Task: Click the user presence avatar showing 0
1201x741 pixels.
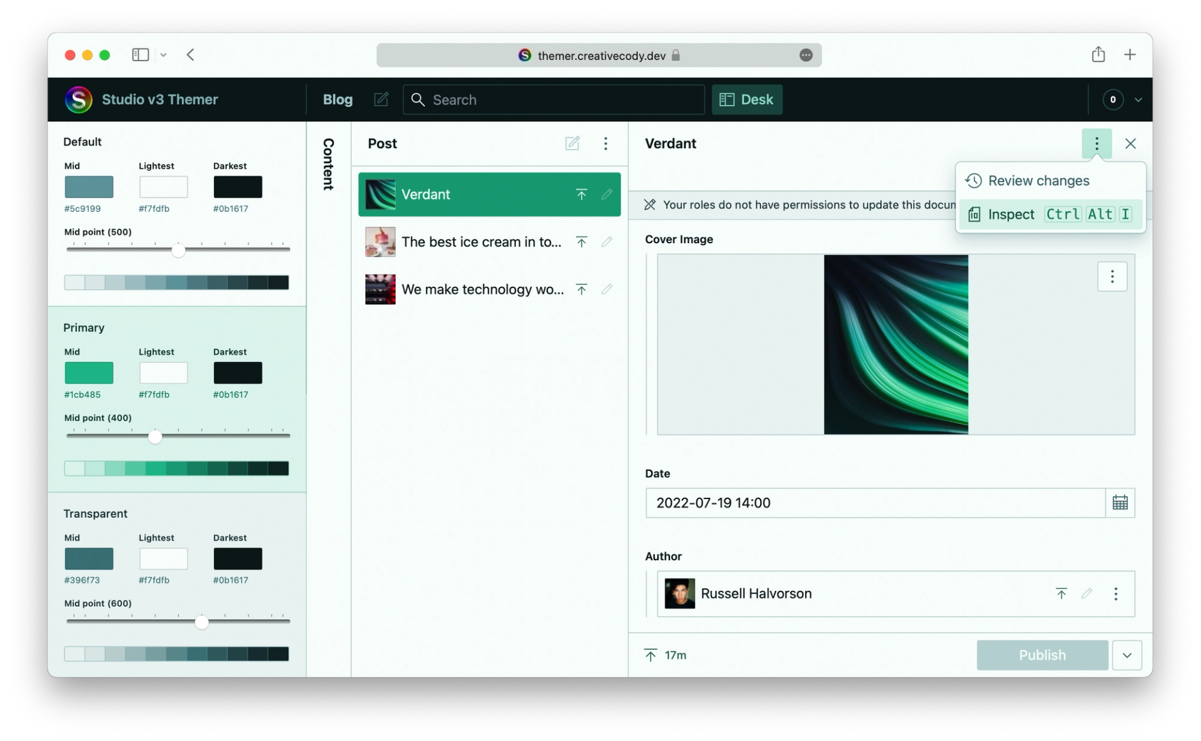Action: [1112, 99]
